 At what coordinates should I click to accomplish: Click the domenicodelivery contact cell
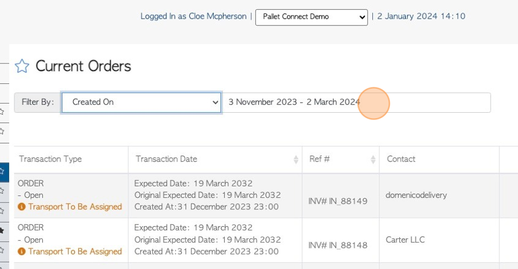tap(416, 195)
